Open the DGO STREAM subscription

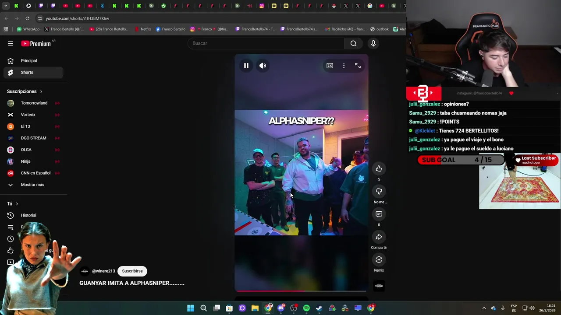pyautogui.click(x=33, y=138)
